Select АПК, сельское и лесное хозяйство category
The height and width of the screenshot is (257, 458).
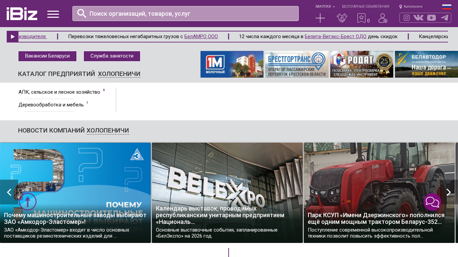coord(59,92)
